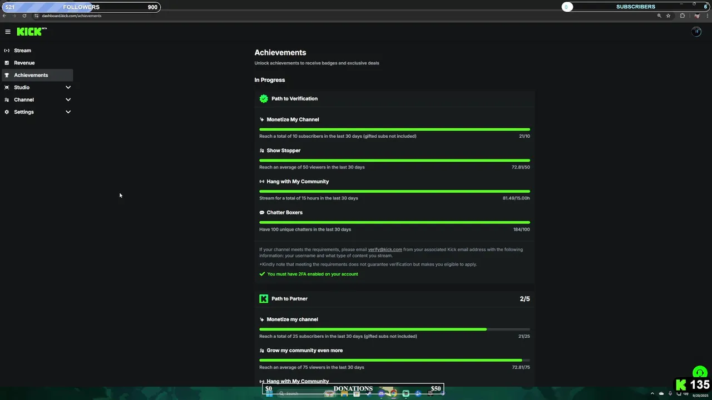
Task: Click the In Progress section heading
Action: (x=270, y=80)
